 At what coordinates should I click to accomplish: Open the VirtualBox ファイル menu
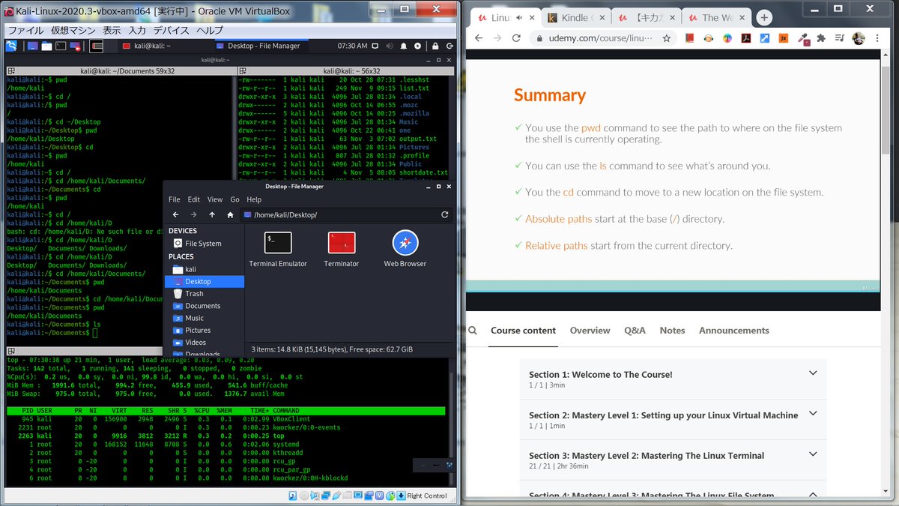[x=25, y=31]
